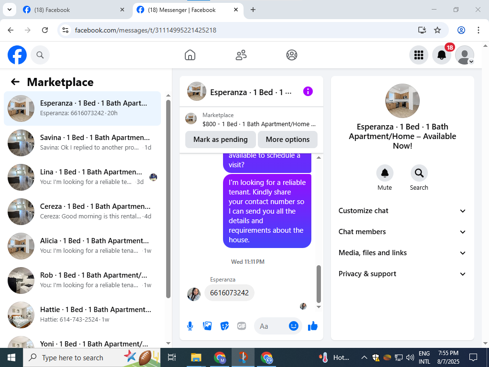Click the back arrow beside Marketplace heading

15,82
